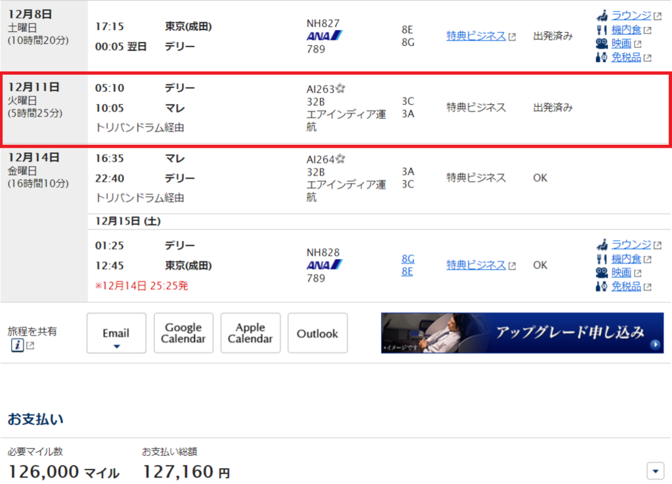Click lounge seat icon in NH827 row
The height and width of the screenshot is (484, 672).
point(602,16)
